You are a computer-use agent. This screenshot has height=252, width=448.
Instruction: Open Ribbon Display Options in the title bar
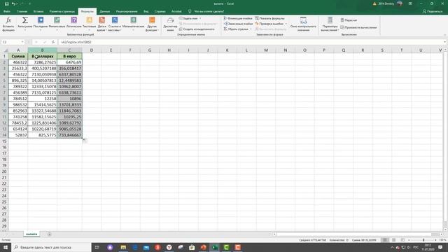[x=410, y=3]
